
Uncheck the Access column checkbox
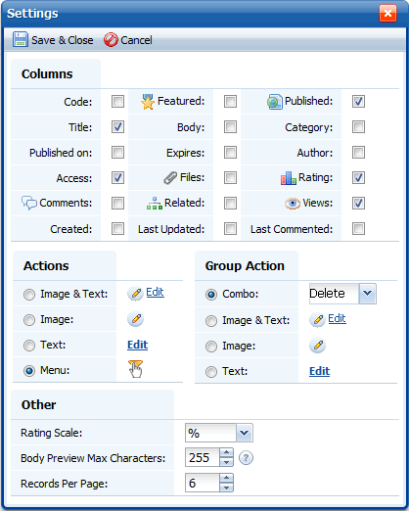pyautogui.click(x=117, y=177)
